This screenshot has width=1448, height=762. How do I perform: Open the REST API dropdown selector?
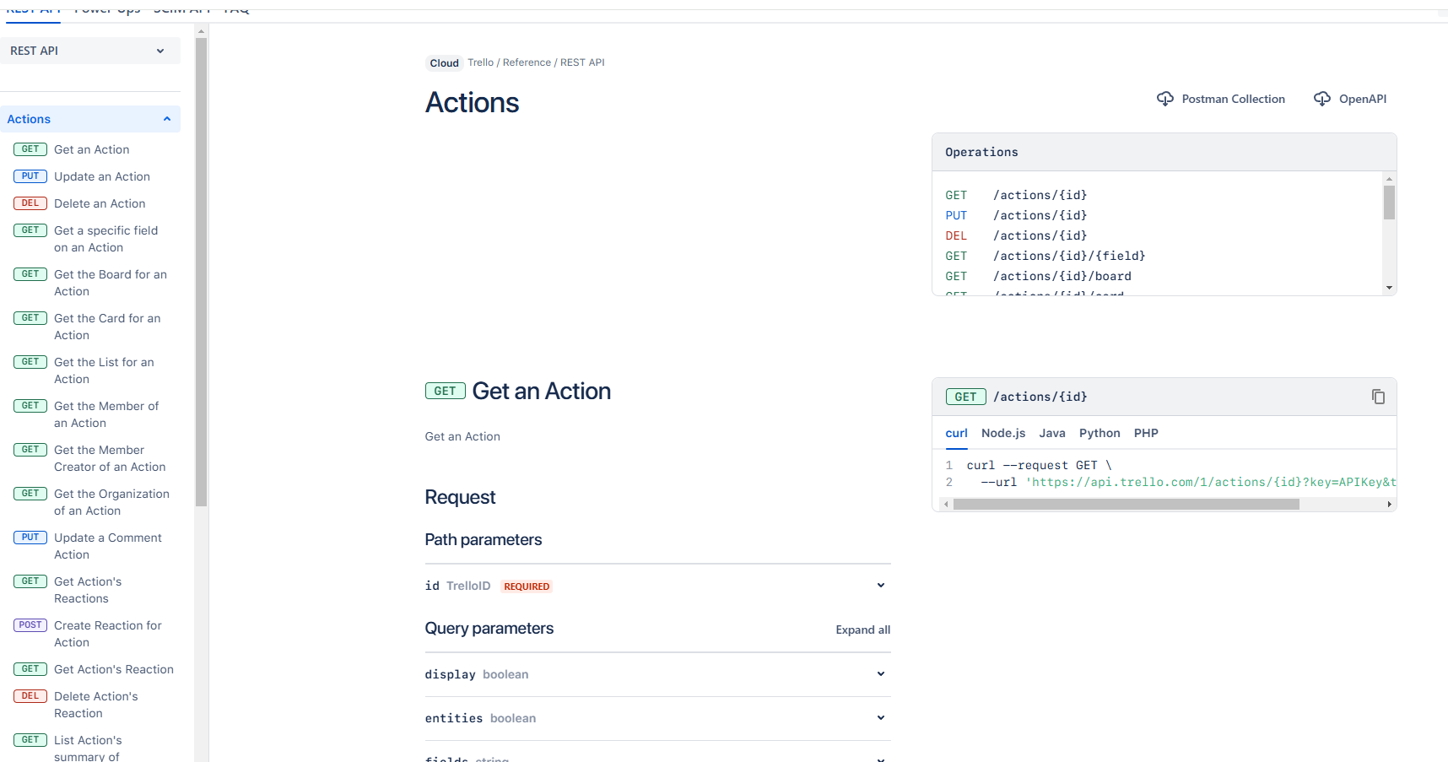pos(90,51)
